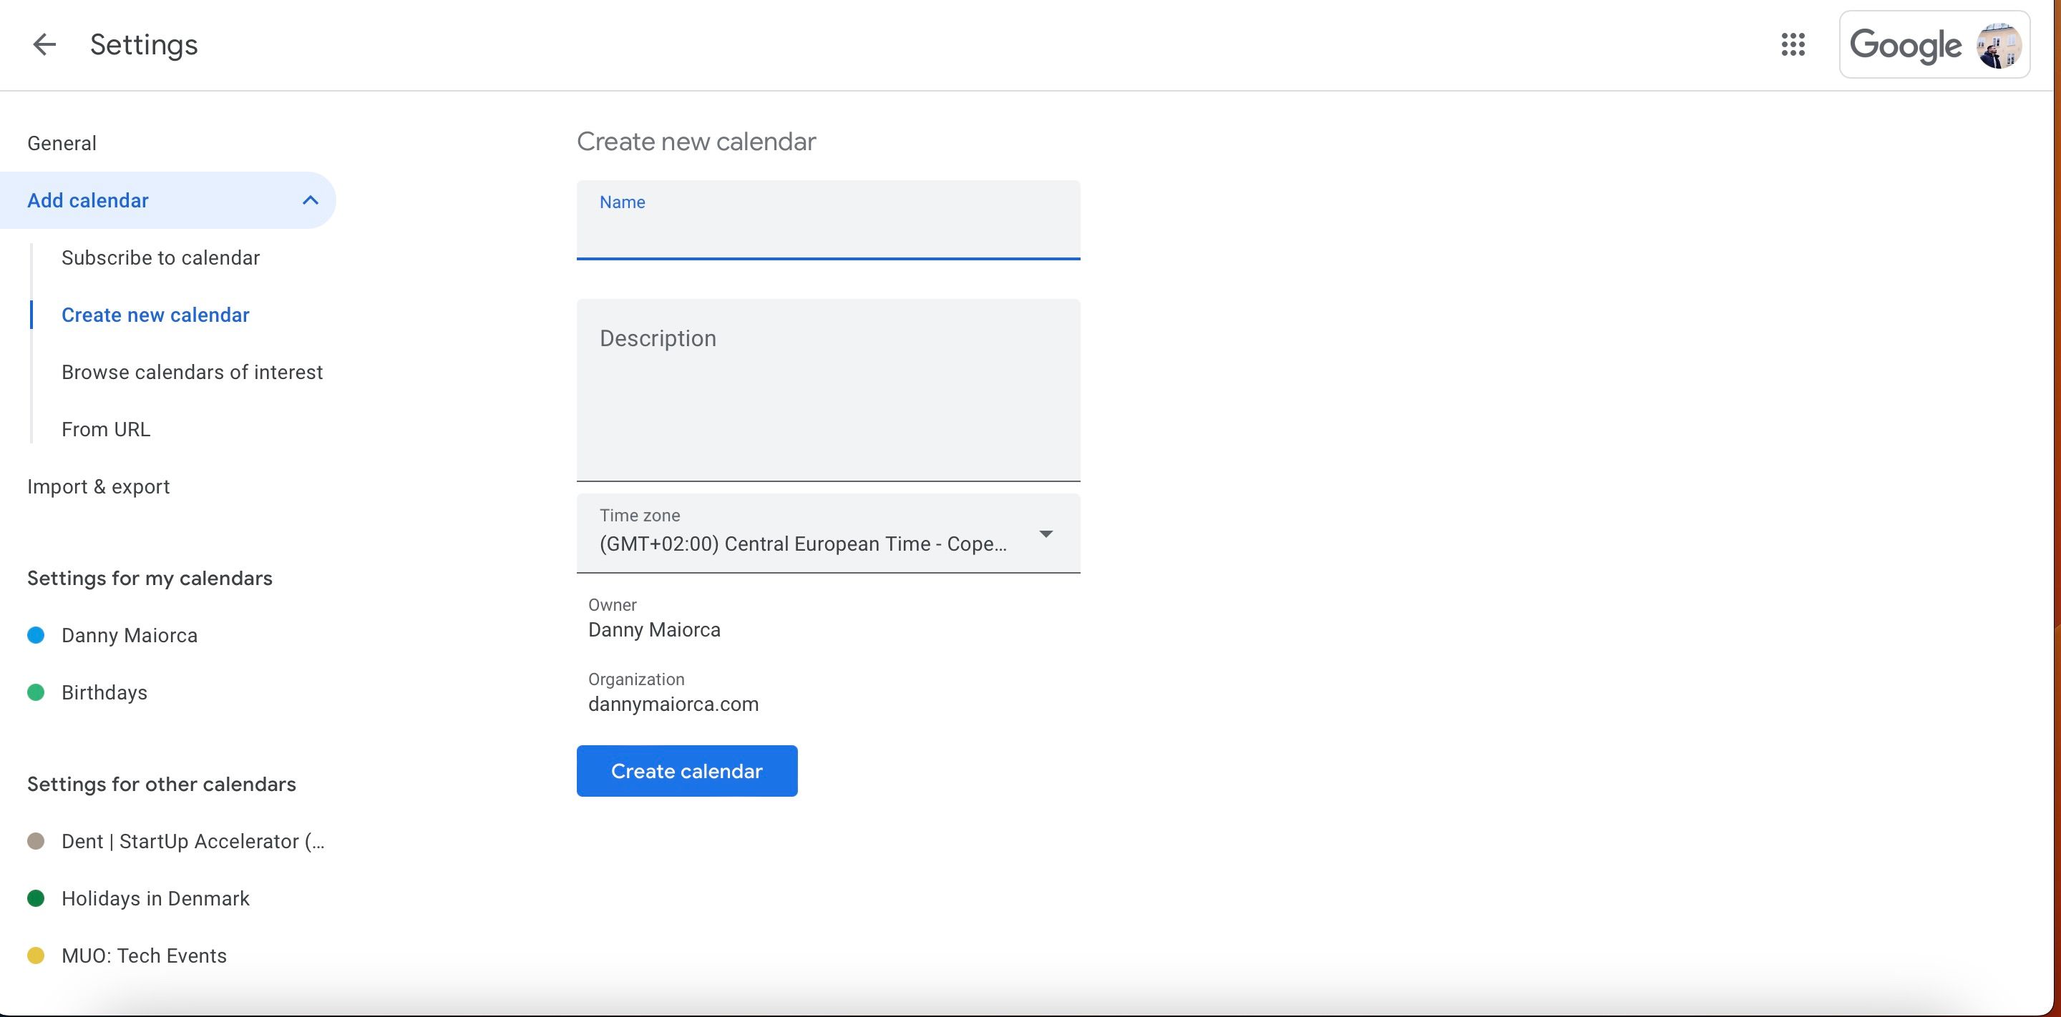Click the Google logo
The height and width of the screenshot is (1017, 2061).
tap(1906, 45)
